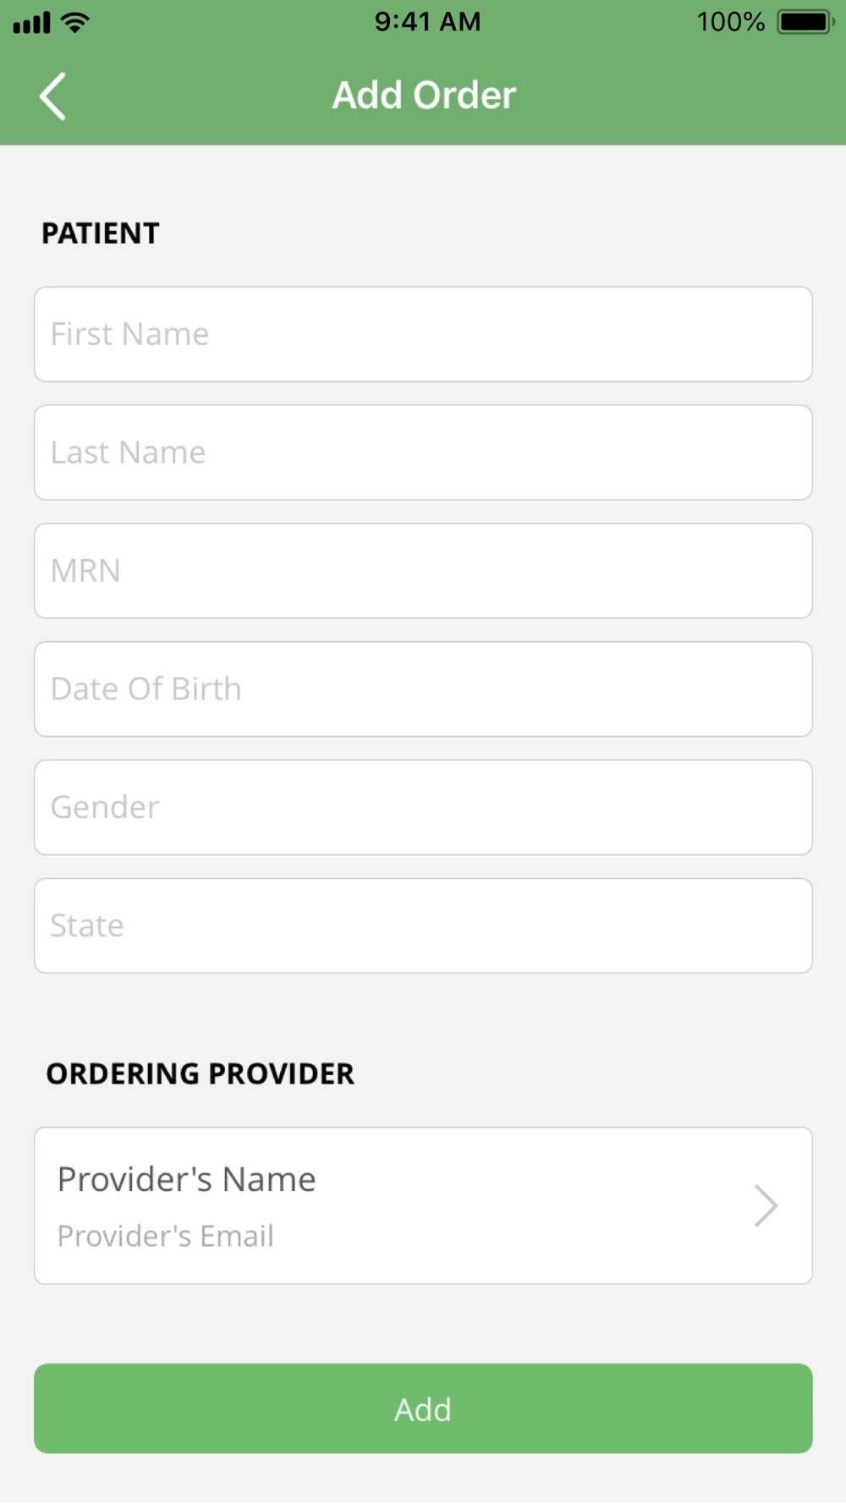Open the State selection field
The height and width of the screenshot is (1504, 846).
coord(423,926)
